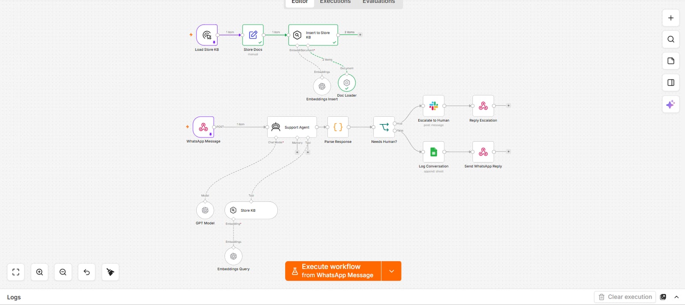The image size is (685, 305).
Task: Open the Escalate to Human Slack node
Action: (434, 106)
